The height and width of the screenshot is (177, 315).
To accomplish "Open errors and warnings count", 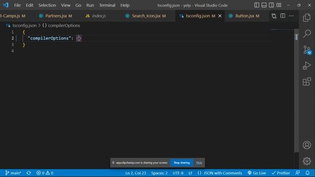I will point(45,173).
